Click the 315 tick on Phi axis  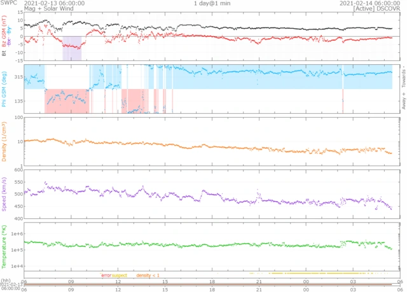tap(18, 77)
